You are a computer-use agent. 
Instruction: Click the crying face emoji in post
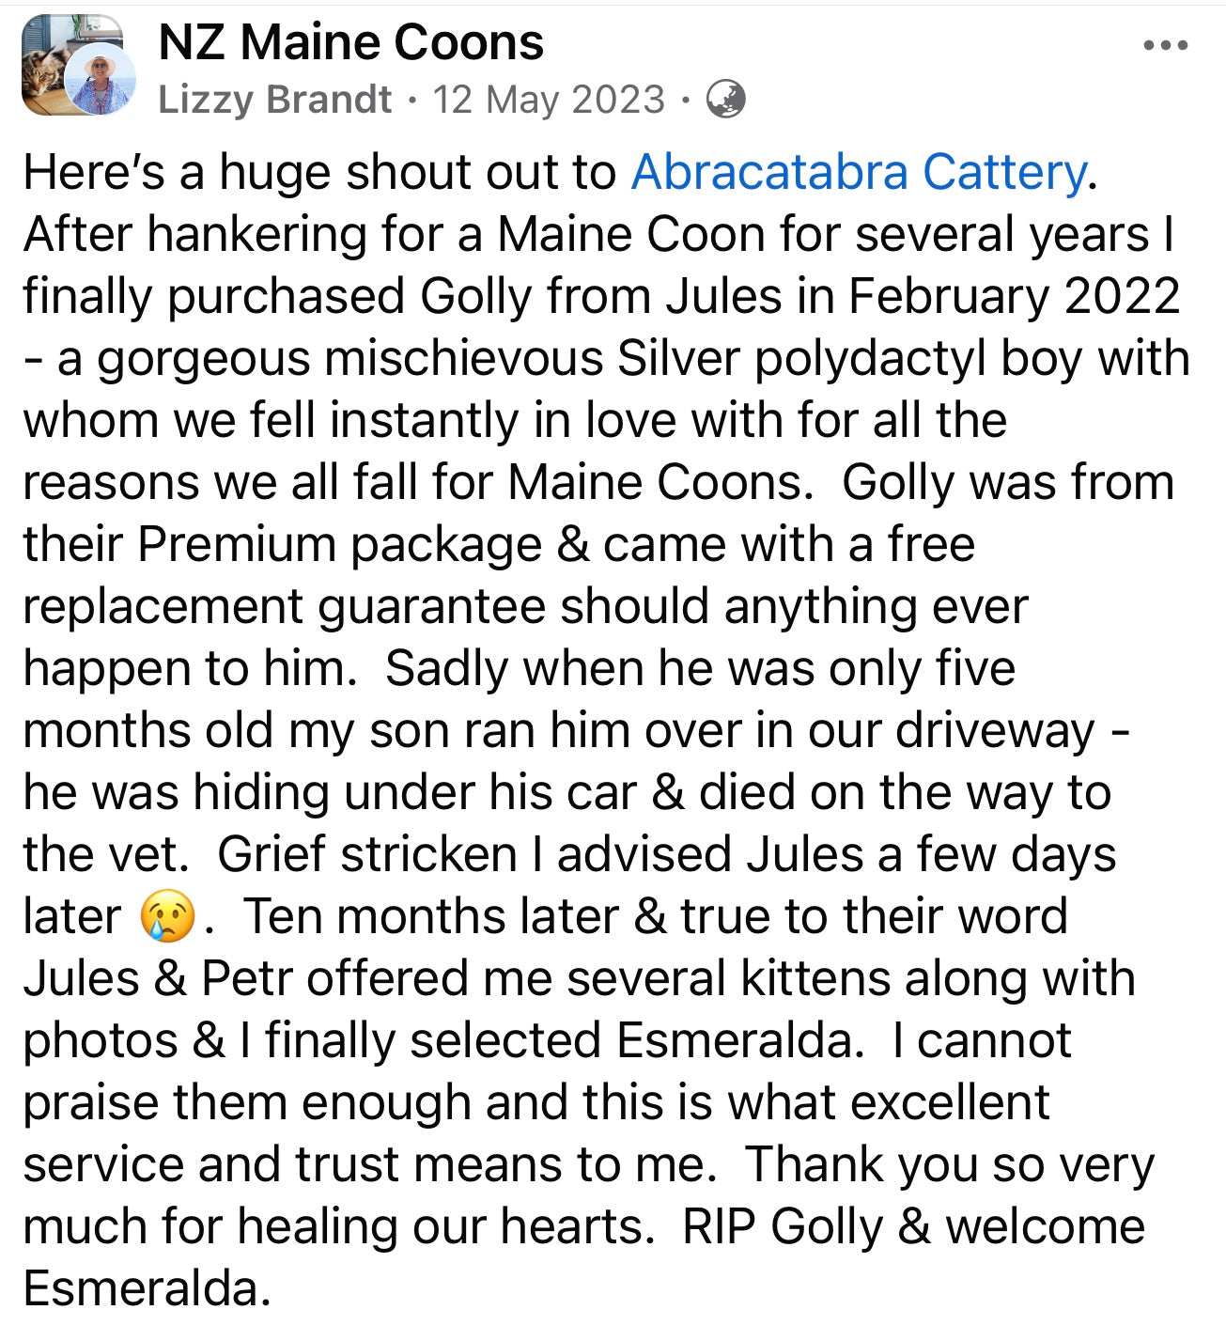click(x=166, y=917)
